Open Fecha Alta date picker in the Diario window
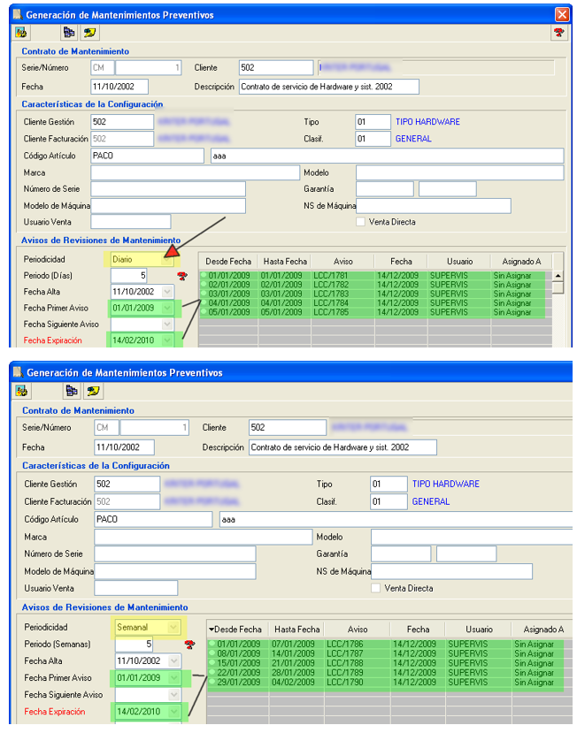This screenshot has width=577, height=733. click(167, 292)
